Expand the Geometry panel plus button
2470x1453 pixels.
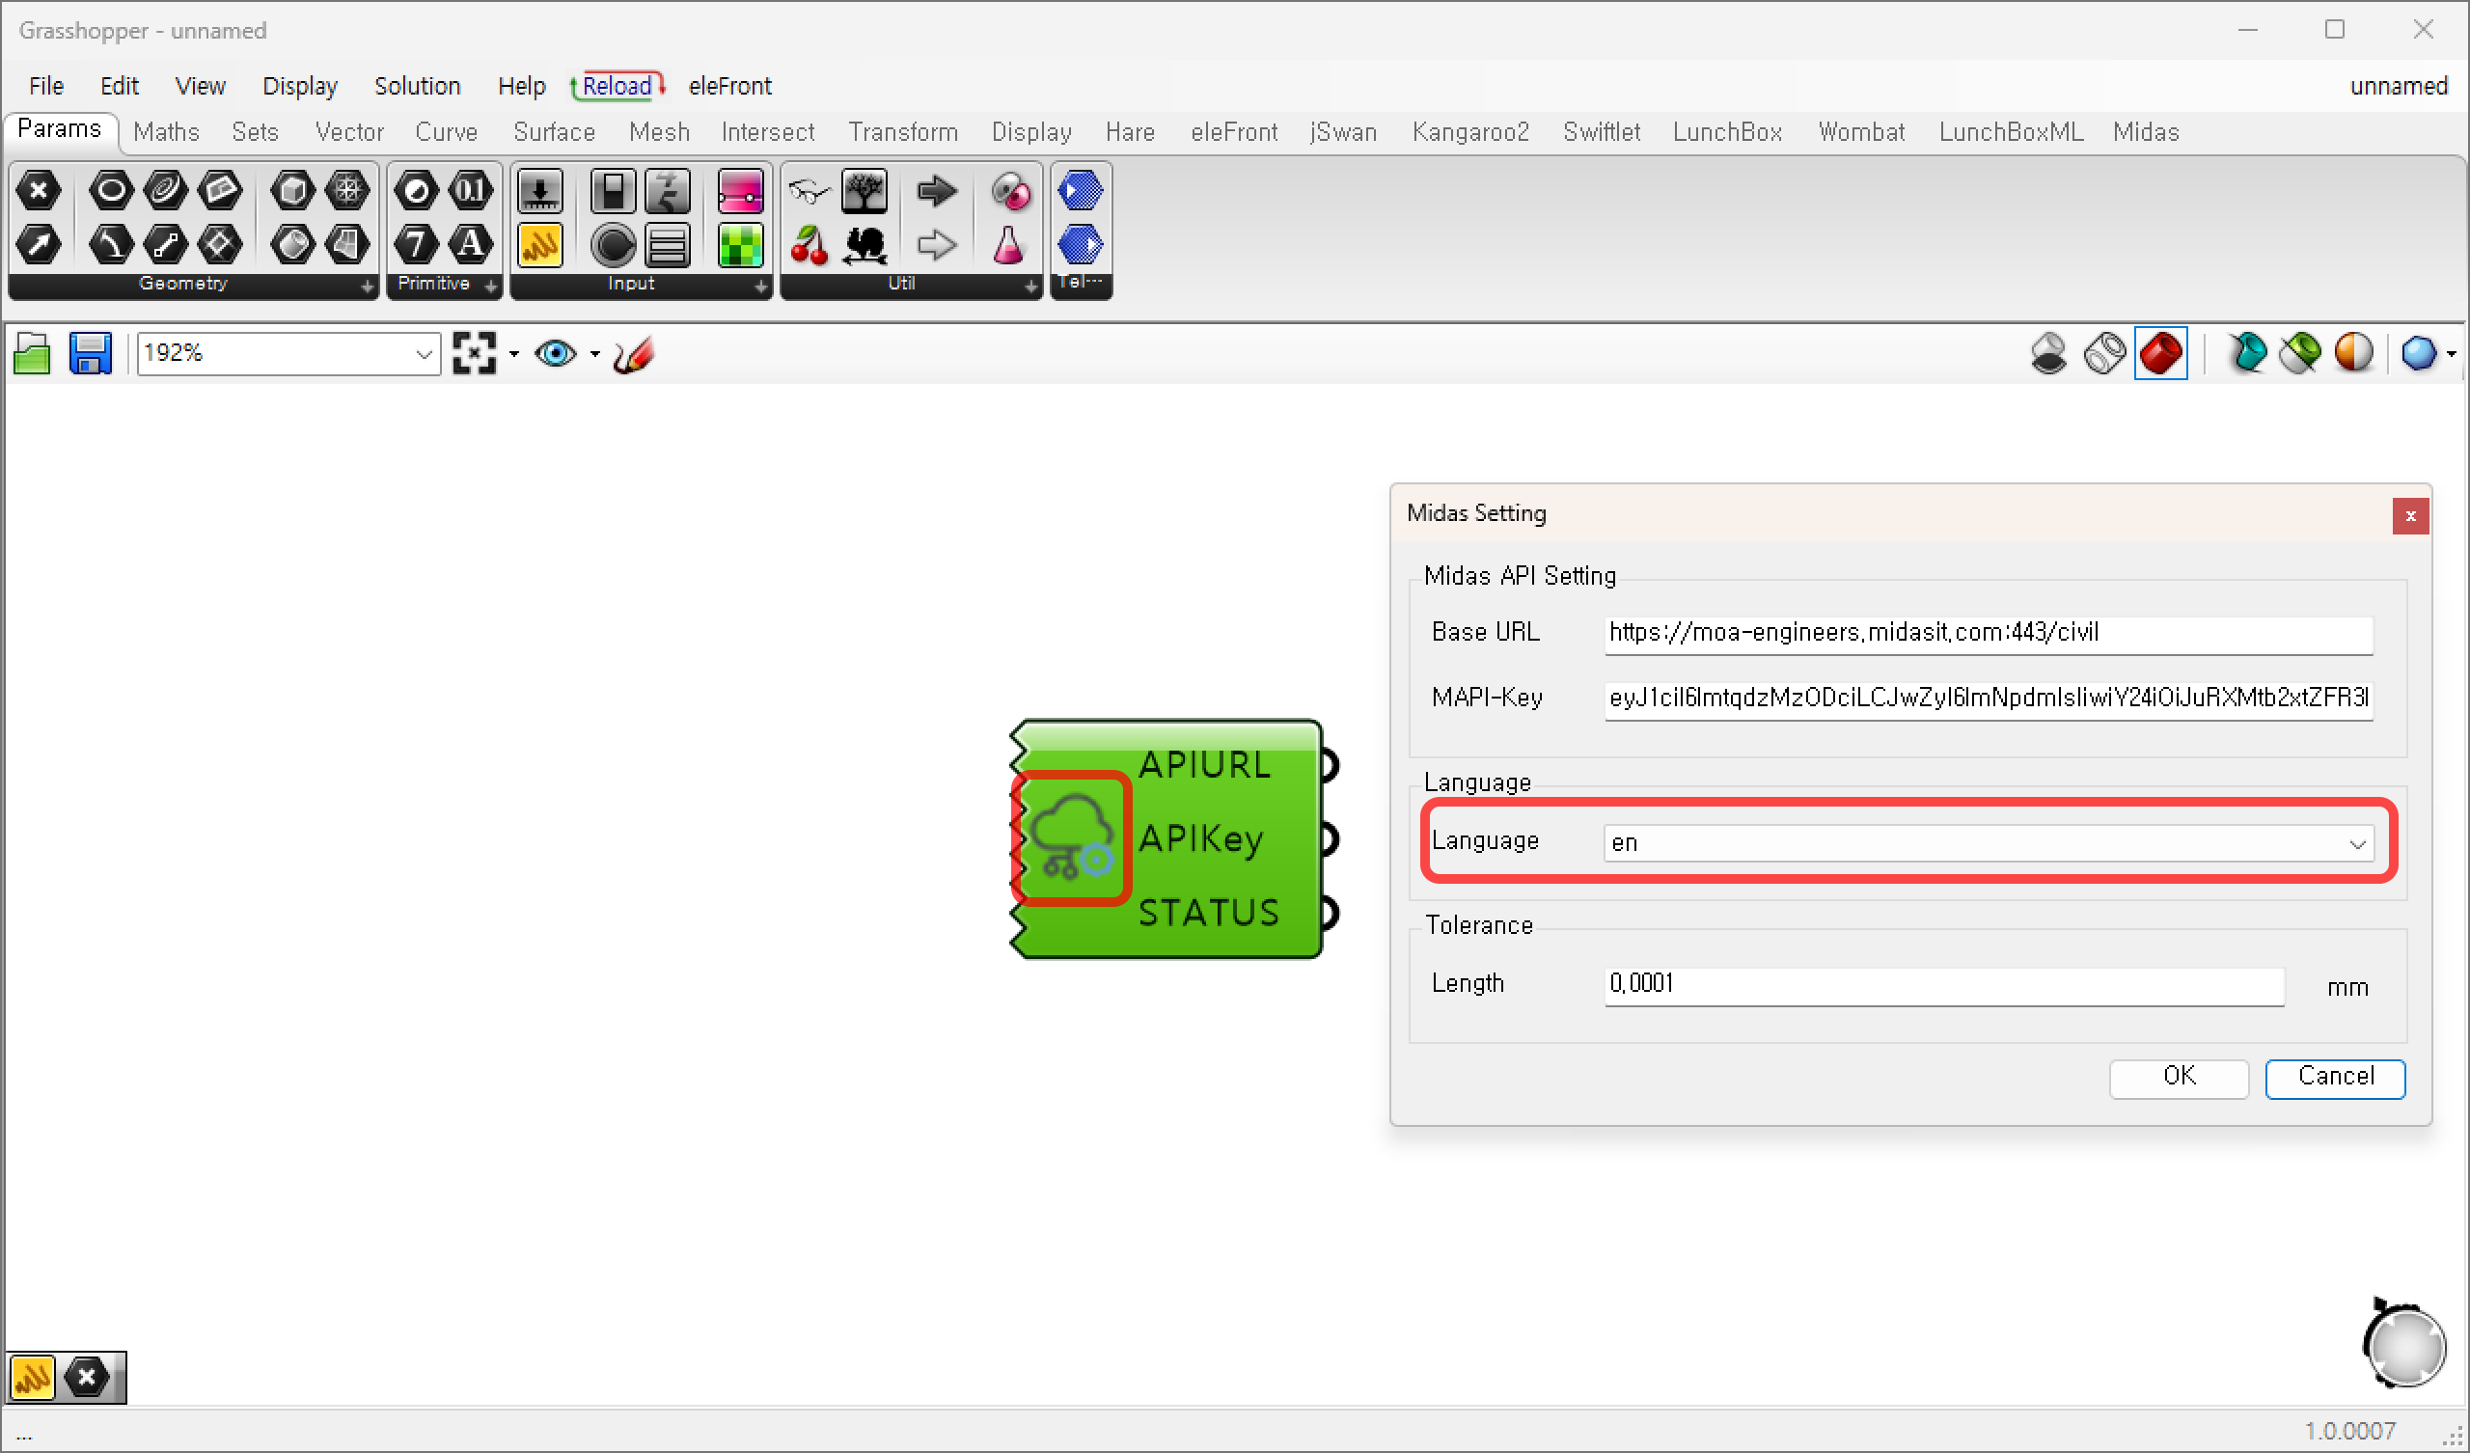[368, 287]
